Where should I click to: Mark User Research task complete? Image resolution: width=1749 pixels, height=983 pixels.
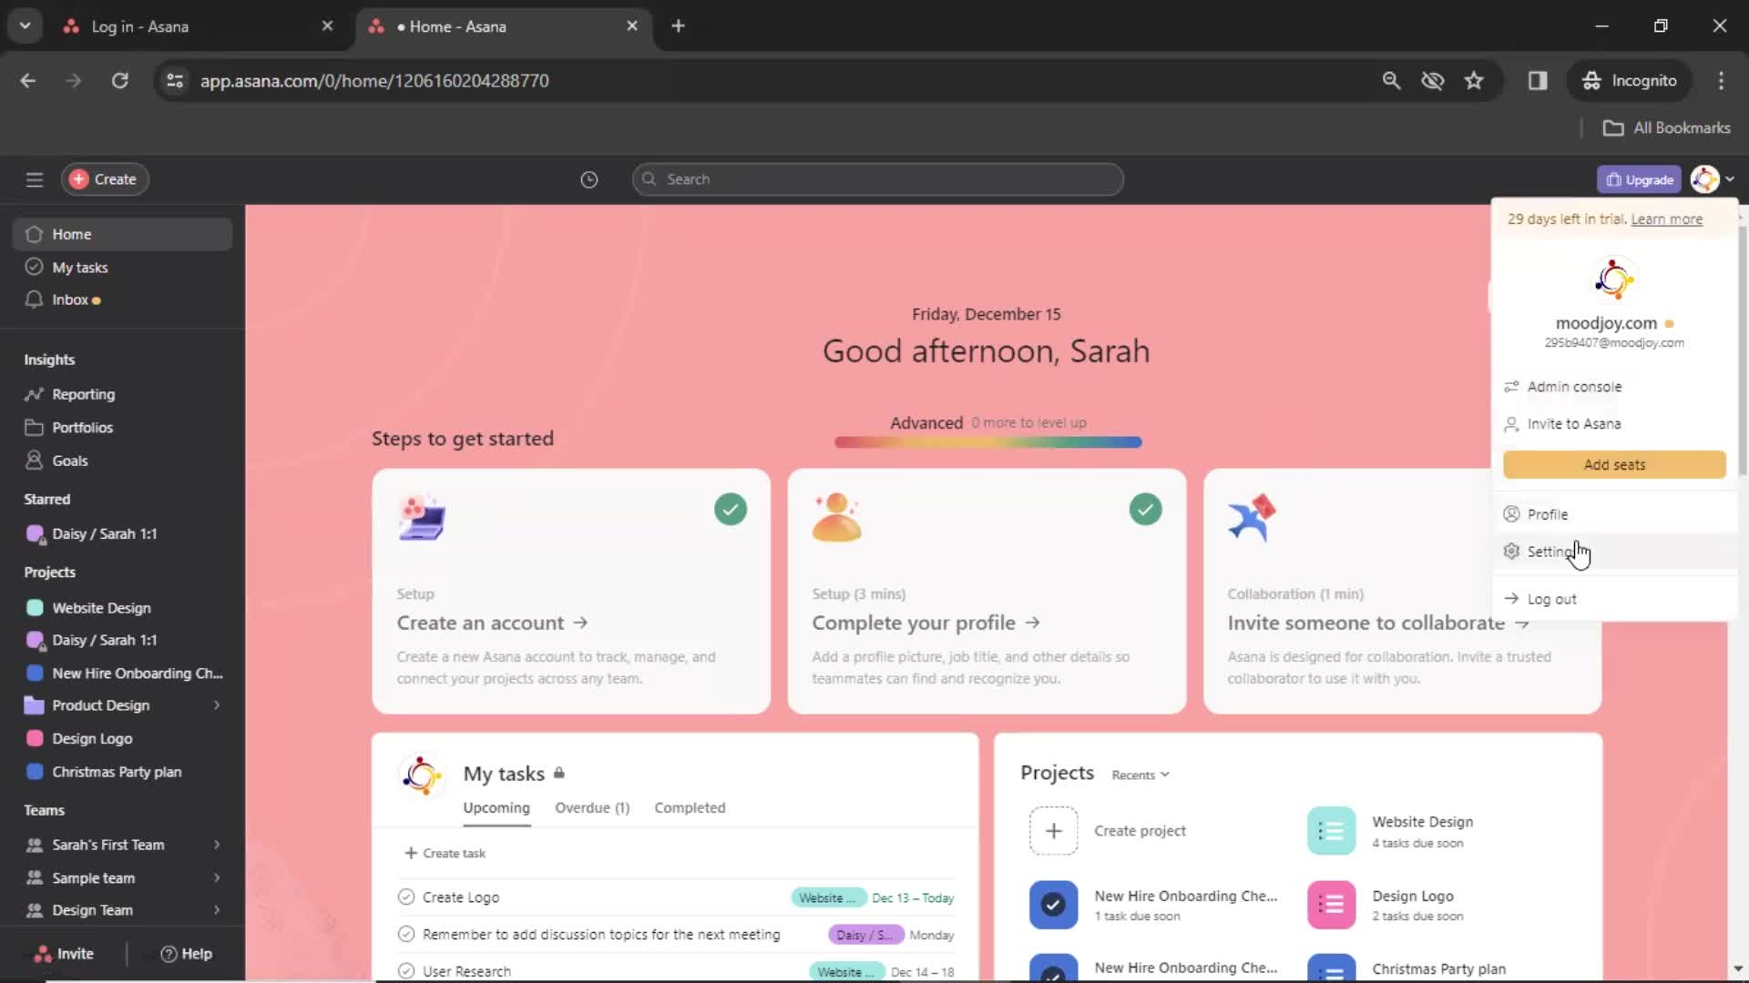[x=406, y=971]
